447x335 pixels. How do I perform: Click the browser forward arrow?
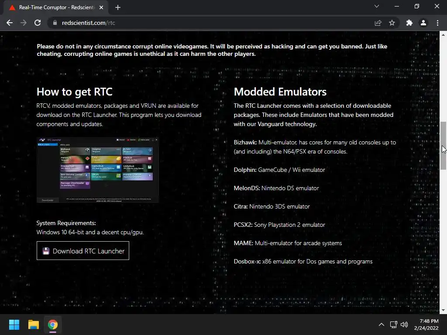24,23
